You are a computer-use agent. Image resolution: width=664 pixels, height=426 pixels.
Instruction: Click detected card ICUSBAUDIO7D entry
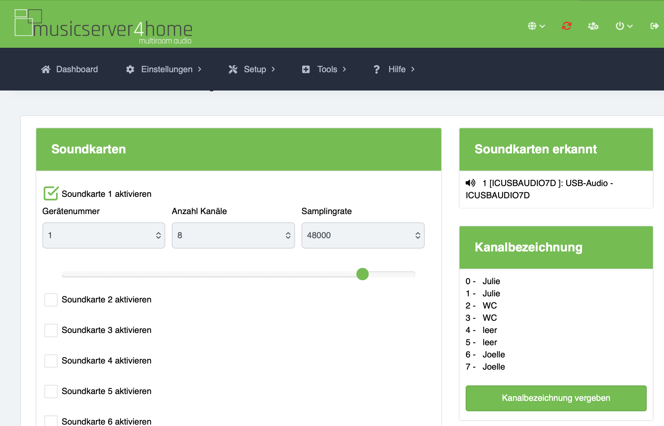[x=539, y=189]
